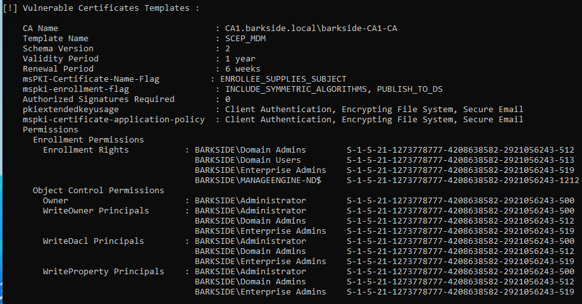Click the mspki-certificate-application-policy label

(x=113, y=119)
